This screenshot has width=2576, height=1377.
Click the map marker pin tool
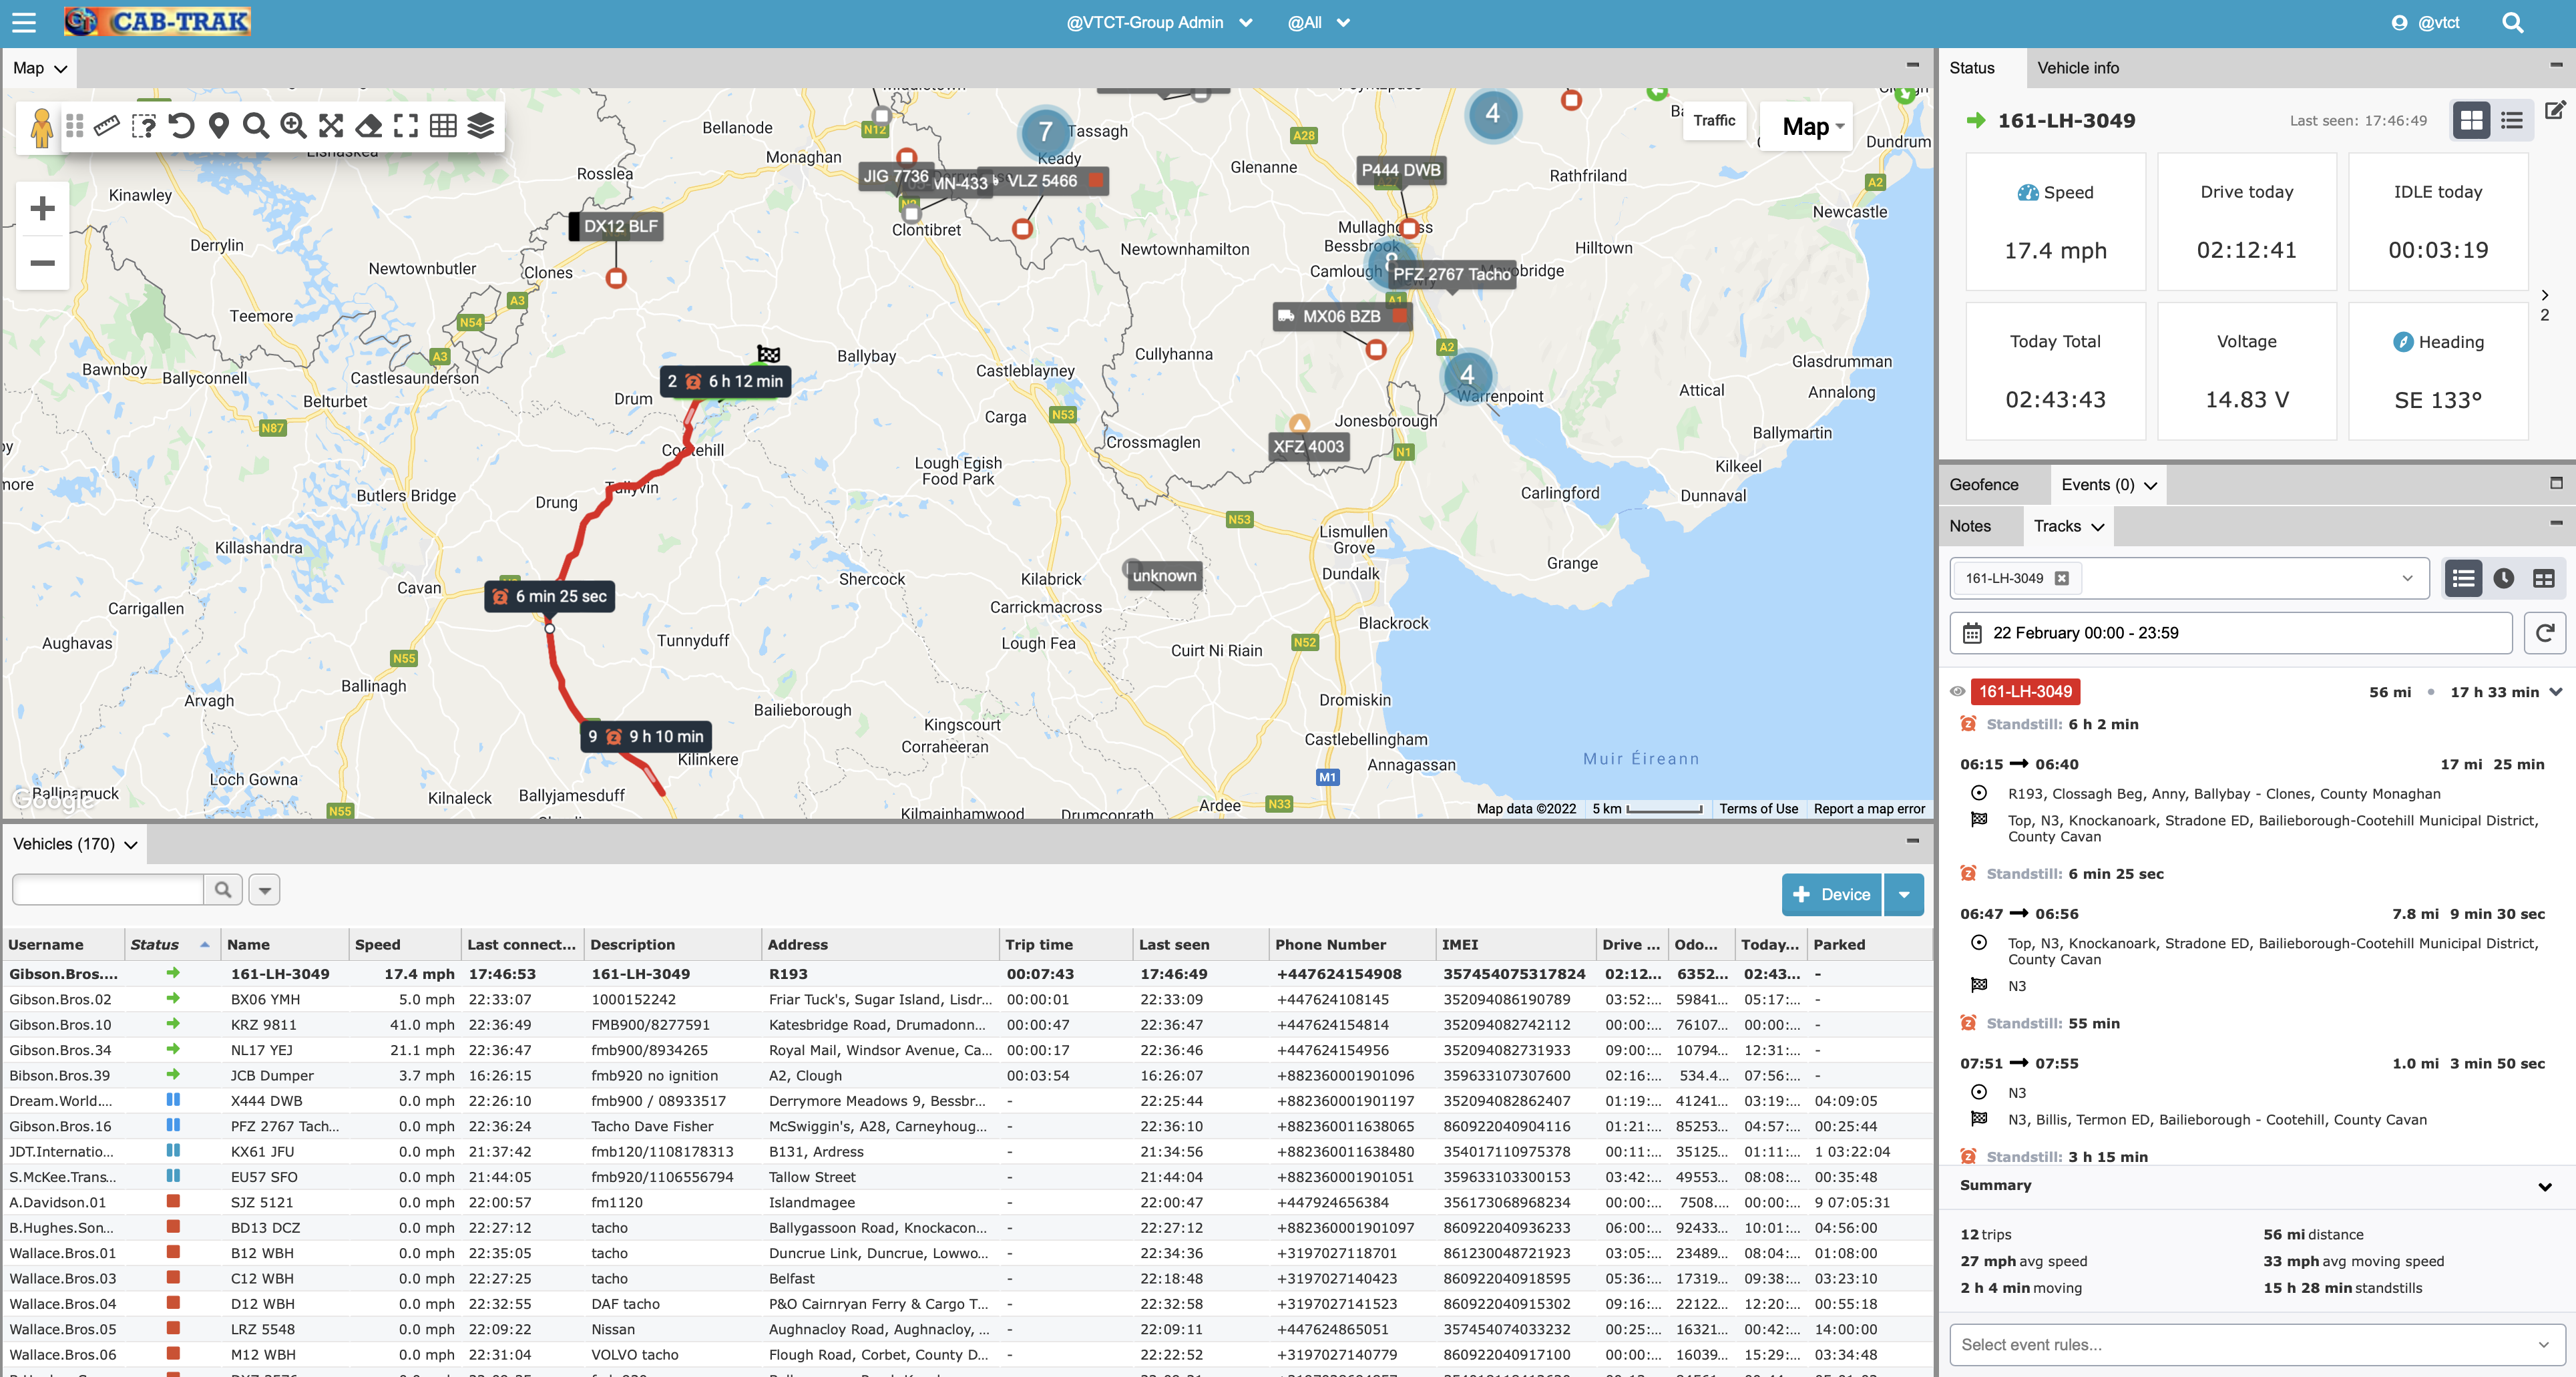(219, 126)
